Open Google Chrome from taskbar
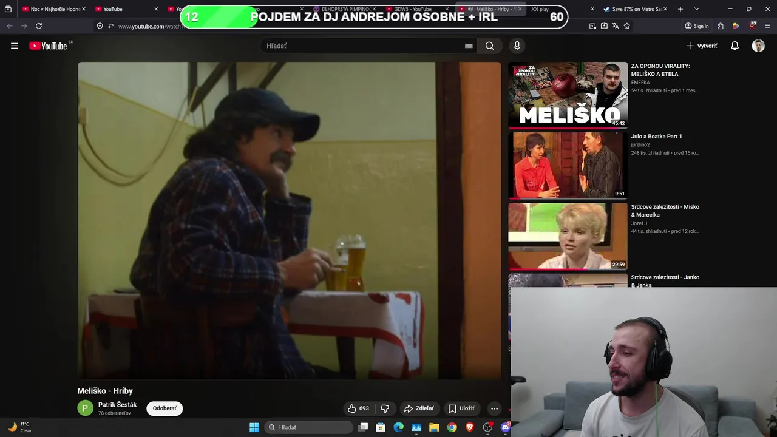Screen dimensions: 777x437 click(x=452, y=427)
